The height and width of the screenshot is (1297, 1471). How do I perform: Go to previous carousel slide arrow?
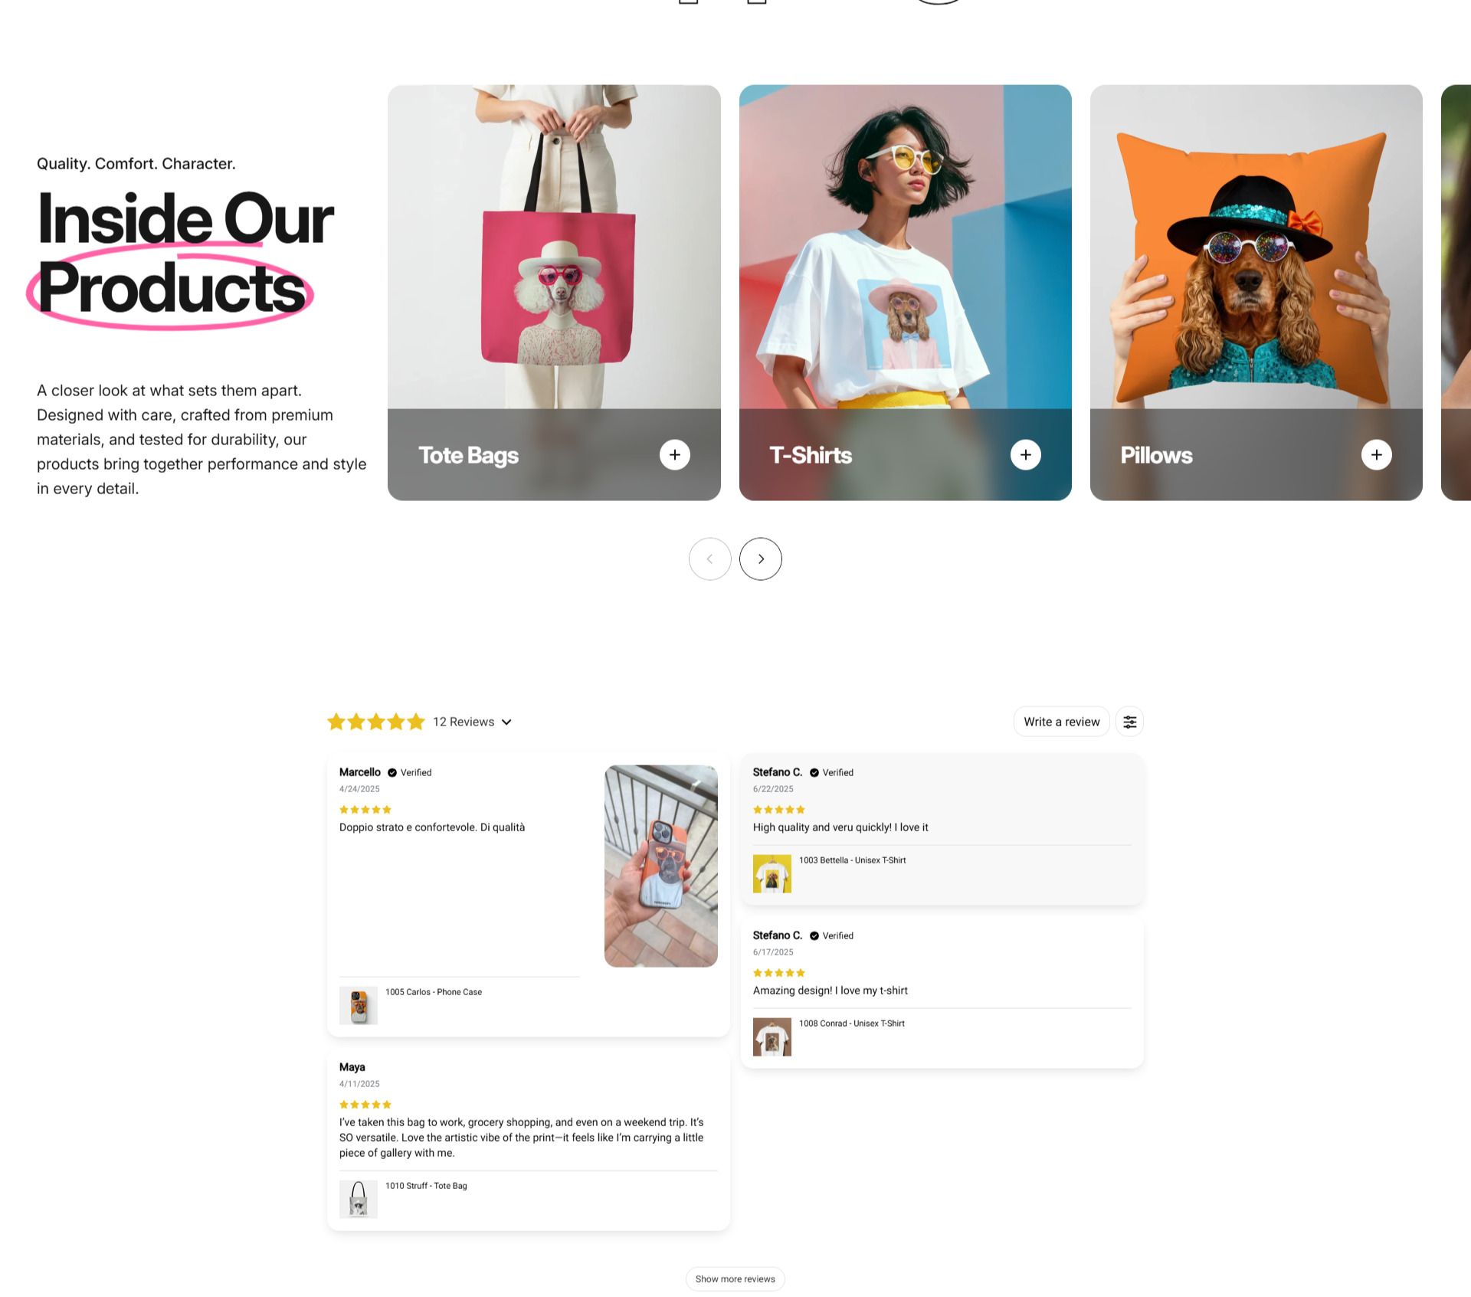coord(709,559)
